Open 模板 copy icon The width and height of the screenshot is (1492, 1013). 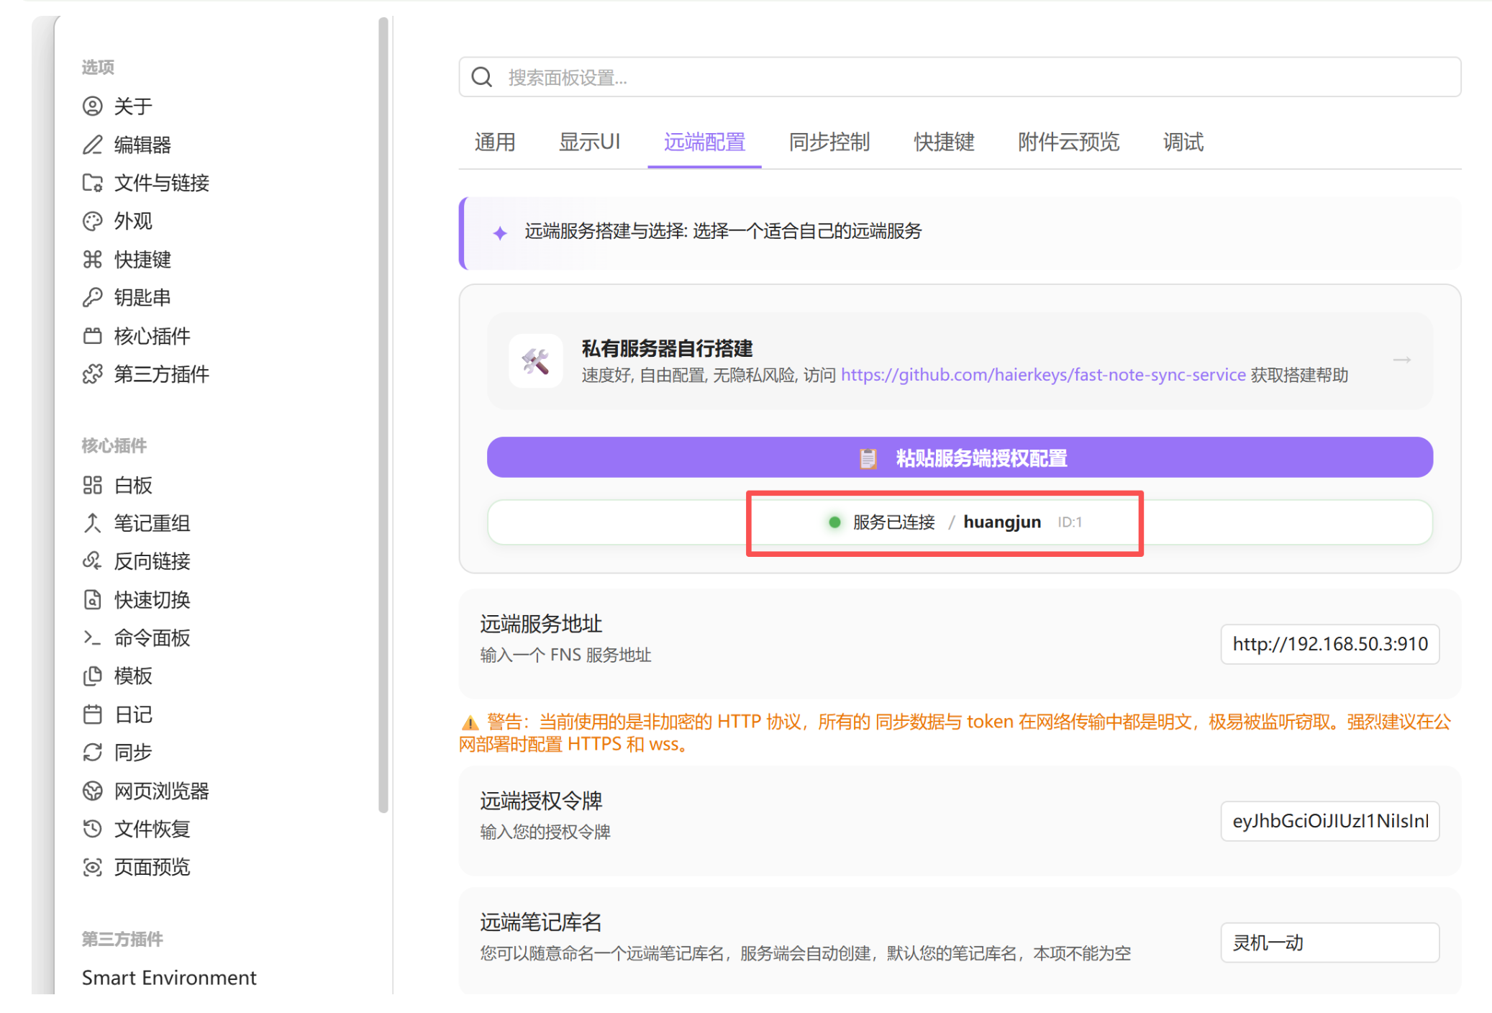(92, 676)
